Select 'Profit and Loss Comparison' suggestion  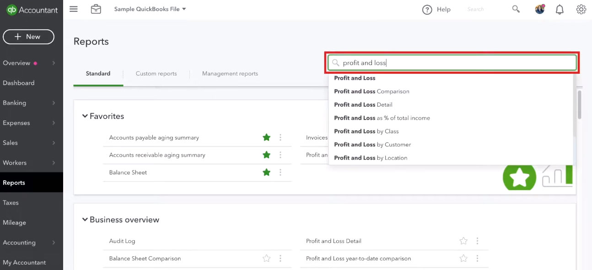pos(371,92)
